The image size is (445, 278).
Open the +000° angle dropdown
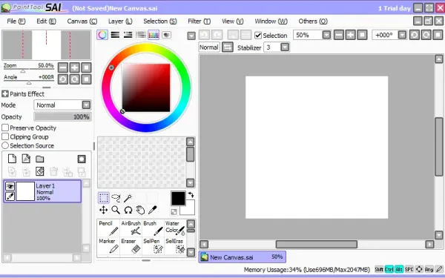[402, 35]
